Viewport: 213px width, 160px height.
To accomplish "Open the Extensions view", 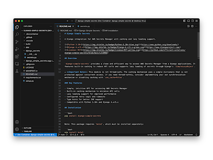I will point(17,57).
